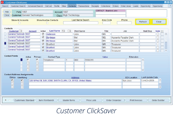Toggle Primary checkbox on Telephone contact point
This screenshot has height=115, width=173.
(37, 60)
